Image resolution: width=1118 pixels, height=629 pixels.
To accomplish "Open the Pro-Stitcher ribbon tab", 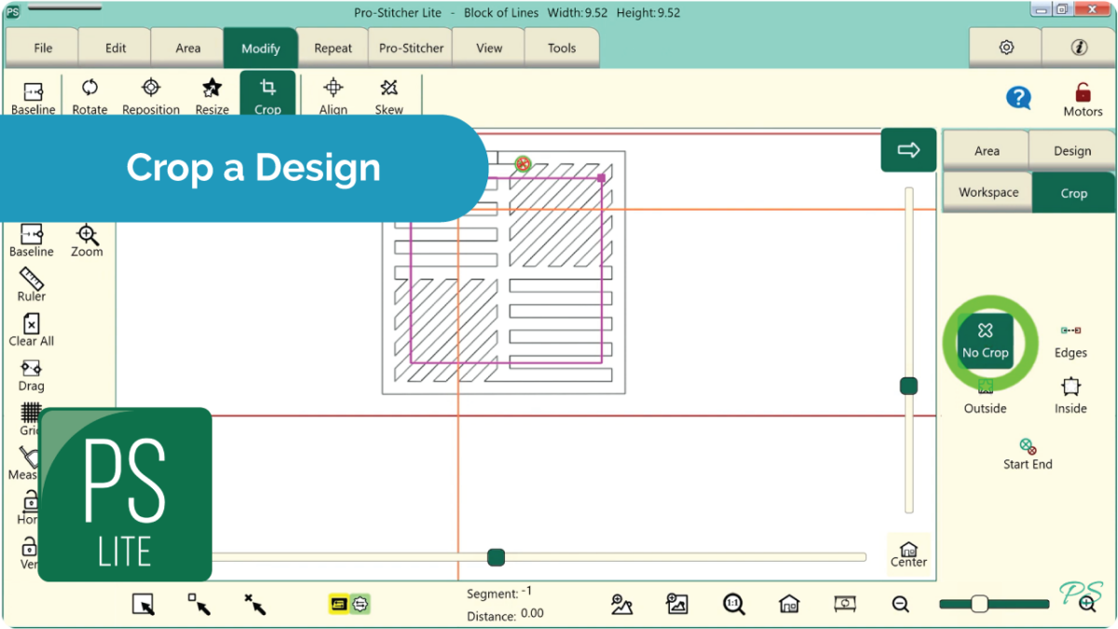I will 411,48.
